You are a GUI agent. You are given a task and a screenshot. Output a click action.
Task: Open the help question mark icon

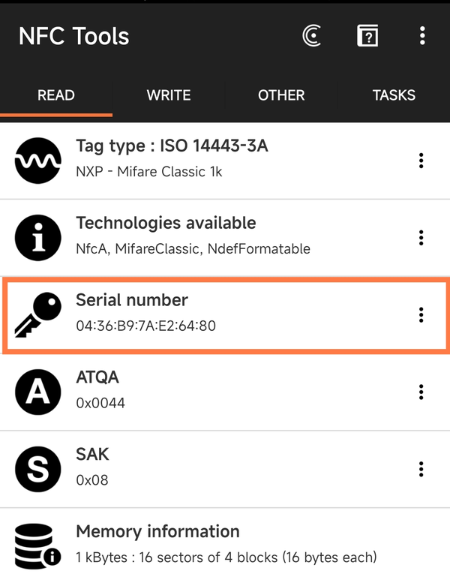coord(367,36)
